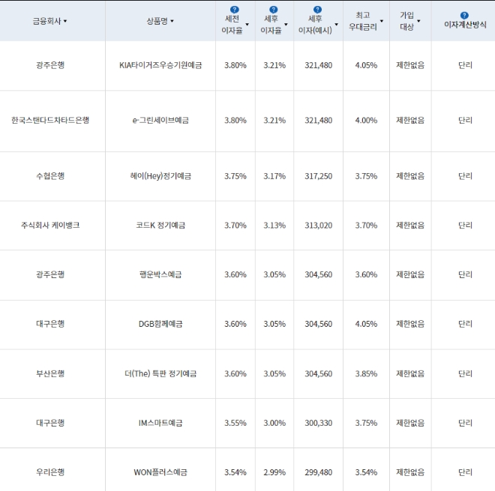The width and height of the screenshot is (495, 491).
Task: Sort by 세전 이자율 arrow
Action: tap(247, 24)
